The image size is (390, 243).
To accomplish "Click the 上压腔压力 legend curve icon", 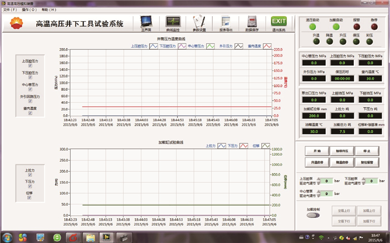I will pos(152,47).
